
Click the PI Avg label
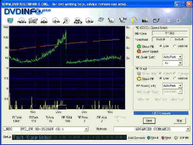pyautogui.click(x=50, y=117)
